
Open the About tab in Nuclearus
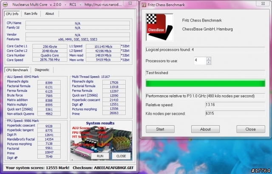point(50,14)
